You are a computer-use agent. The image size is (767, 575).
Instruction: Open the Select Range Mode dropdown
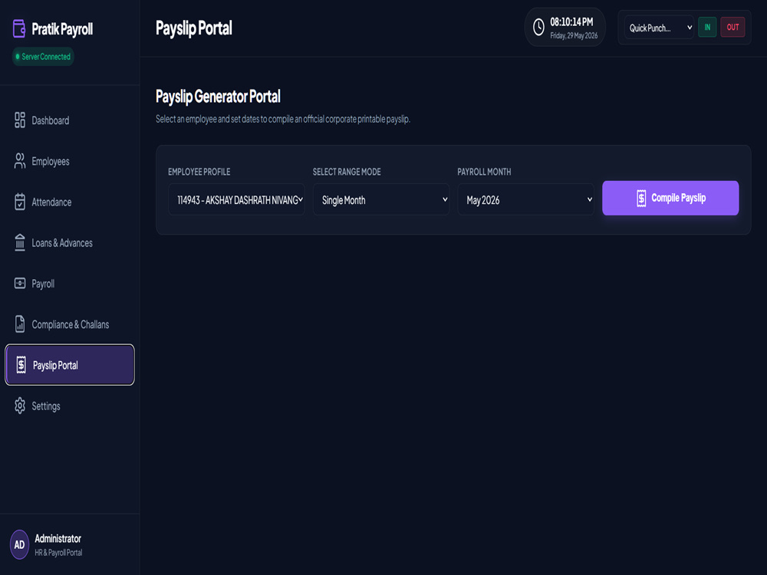click(x=381, y=199)
